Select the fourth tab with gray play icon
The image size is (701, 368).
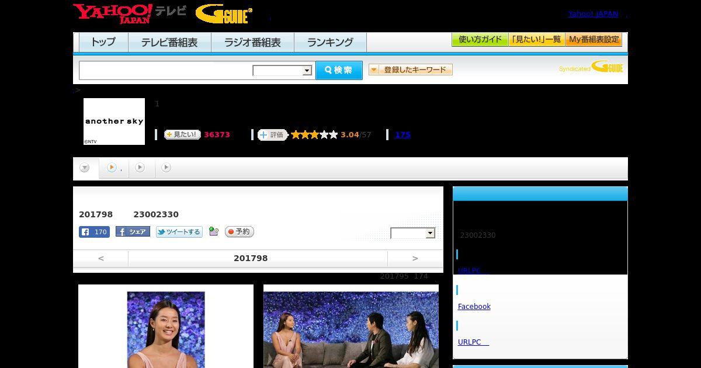[x=166, y=168]
